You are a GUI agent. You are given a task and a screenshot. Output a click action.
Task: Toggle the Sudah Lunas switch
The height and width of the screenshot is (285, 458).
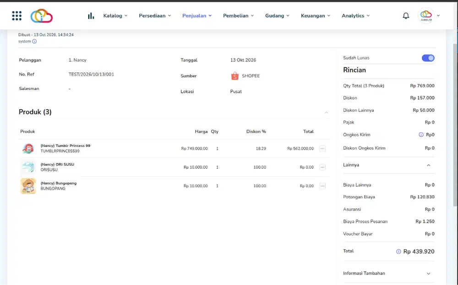428,58
